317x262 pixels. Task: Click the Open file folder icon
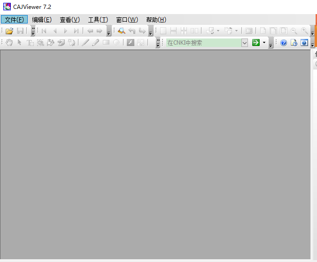tap(9, 31)
